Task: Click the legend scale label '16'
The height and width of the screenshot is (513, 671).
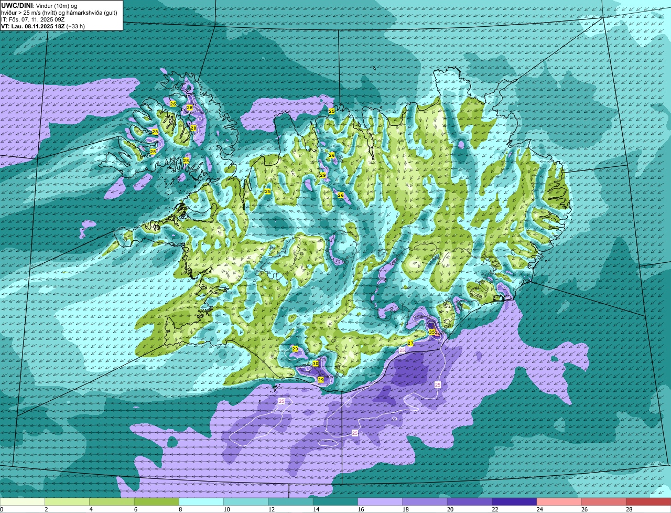Action: point(360,509)
